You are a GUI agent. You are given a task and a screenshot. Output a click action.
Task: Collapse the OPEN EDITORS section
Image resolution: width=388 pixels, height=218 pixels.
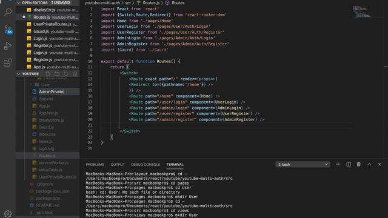click(x=19, y=2)
